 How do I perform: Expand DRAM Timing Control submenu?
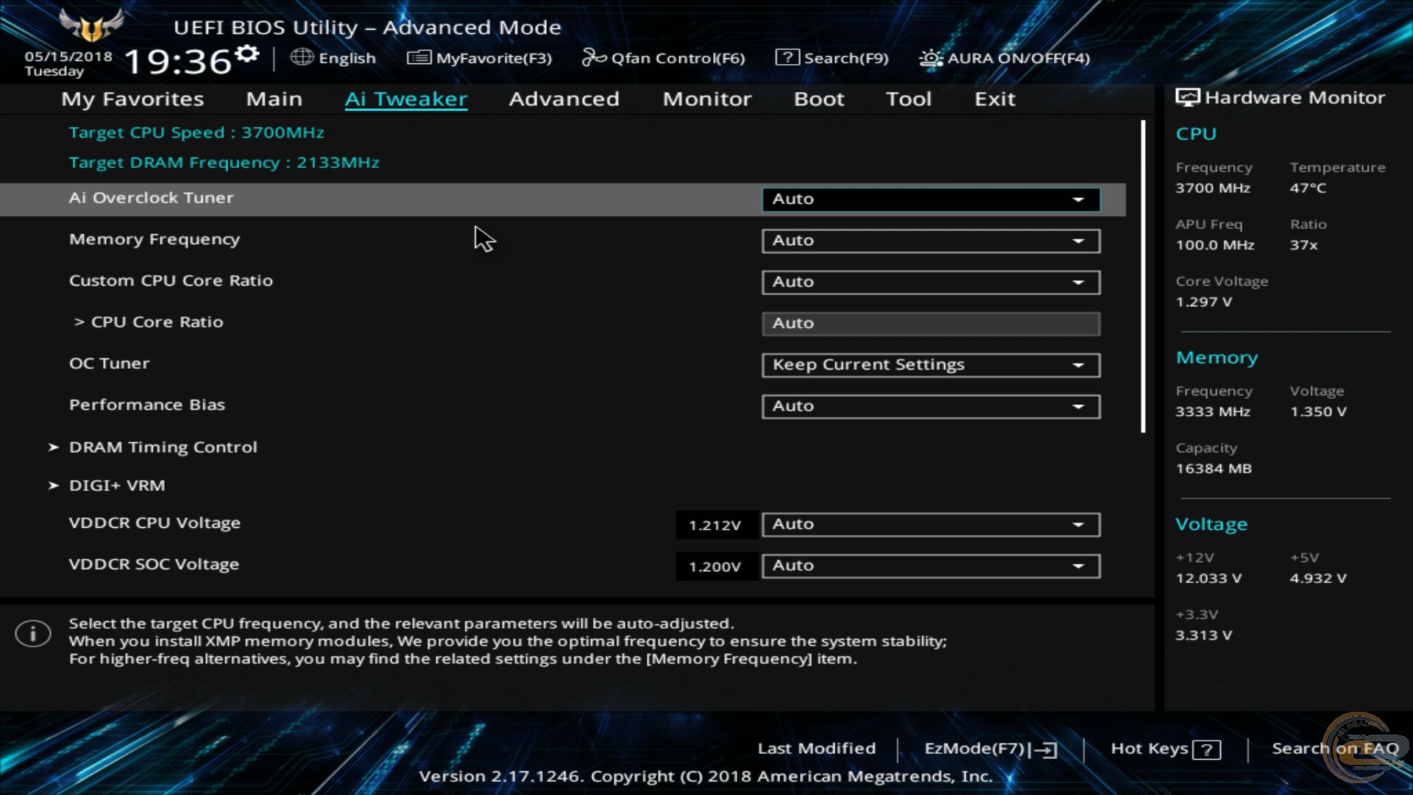tap(163, 445)
